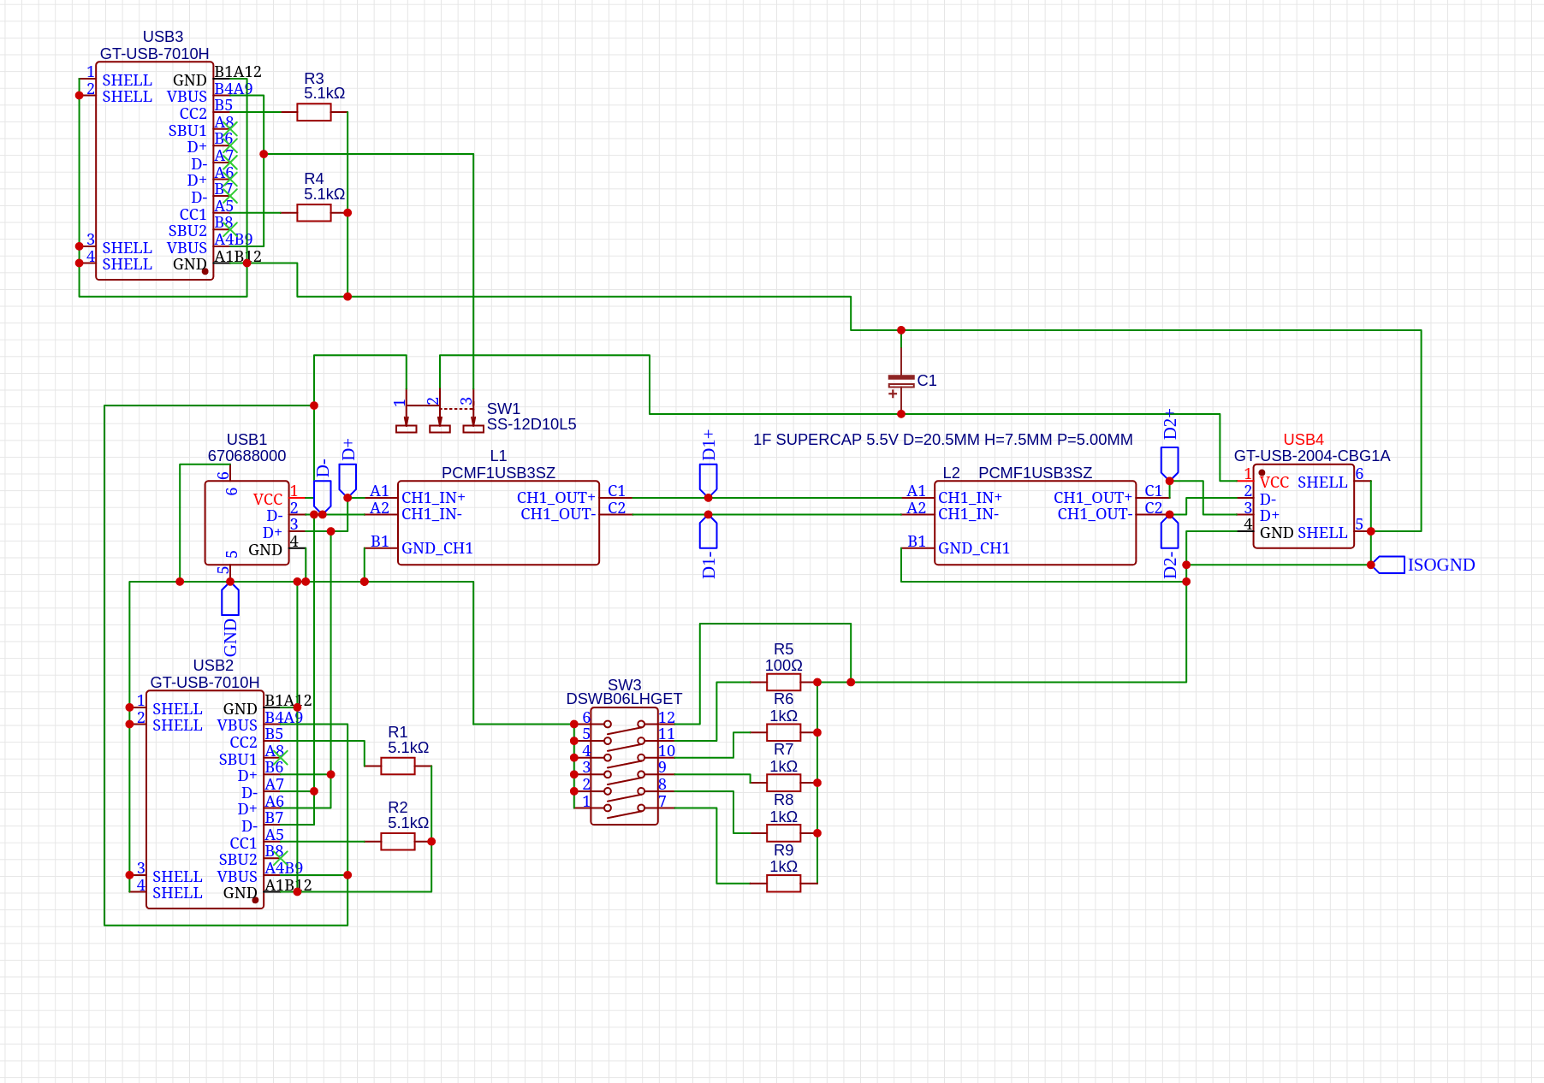Viewport: 1544px width, 1083px height.
Task: Click the wire junction above C1
Action: [x=901, y=330]
